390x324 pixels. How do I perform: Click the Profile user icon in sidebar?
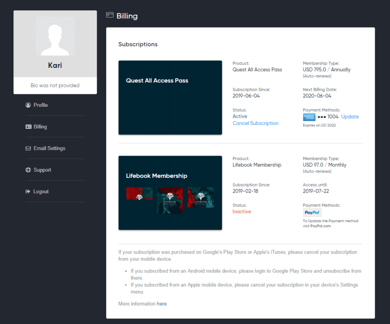point(28,105)
